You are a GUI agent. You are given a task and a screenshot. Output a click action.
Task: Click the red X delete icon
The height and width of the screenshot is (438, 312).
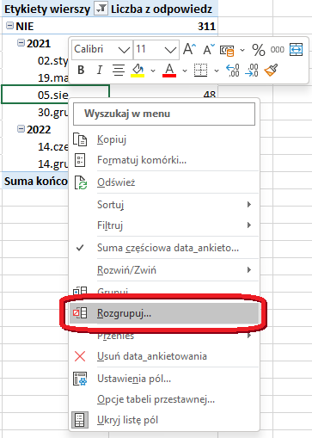[x=80, y=356]
